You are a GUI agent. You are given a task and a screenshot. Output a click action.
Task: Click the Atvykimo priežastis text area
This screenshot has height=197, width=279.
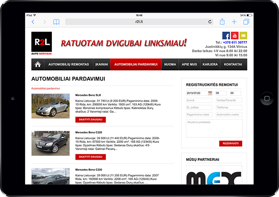(x=214, y=128)
